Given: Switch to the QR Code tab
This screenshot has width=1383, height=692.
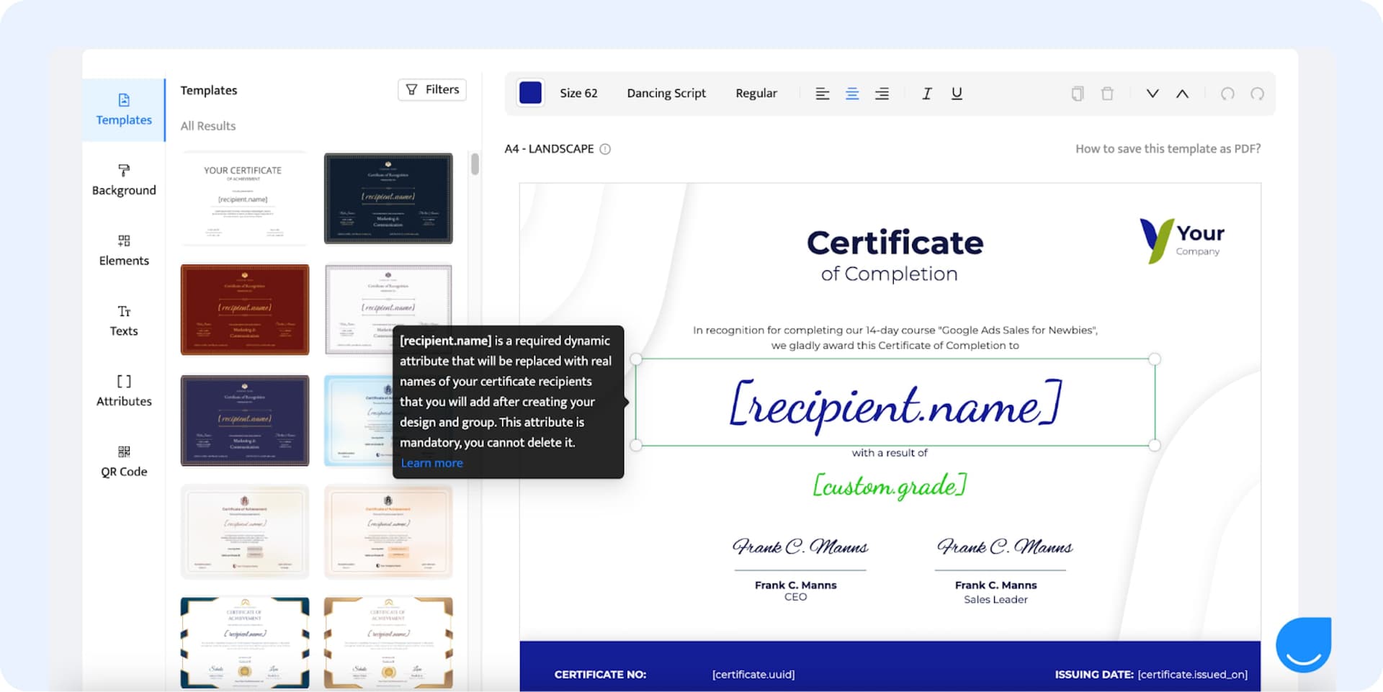Looking at the screenshot, I should pyautogui.click(x=124, y=461).
